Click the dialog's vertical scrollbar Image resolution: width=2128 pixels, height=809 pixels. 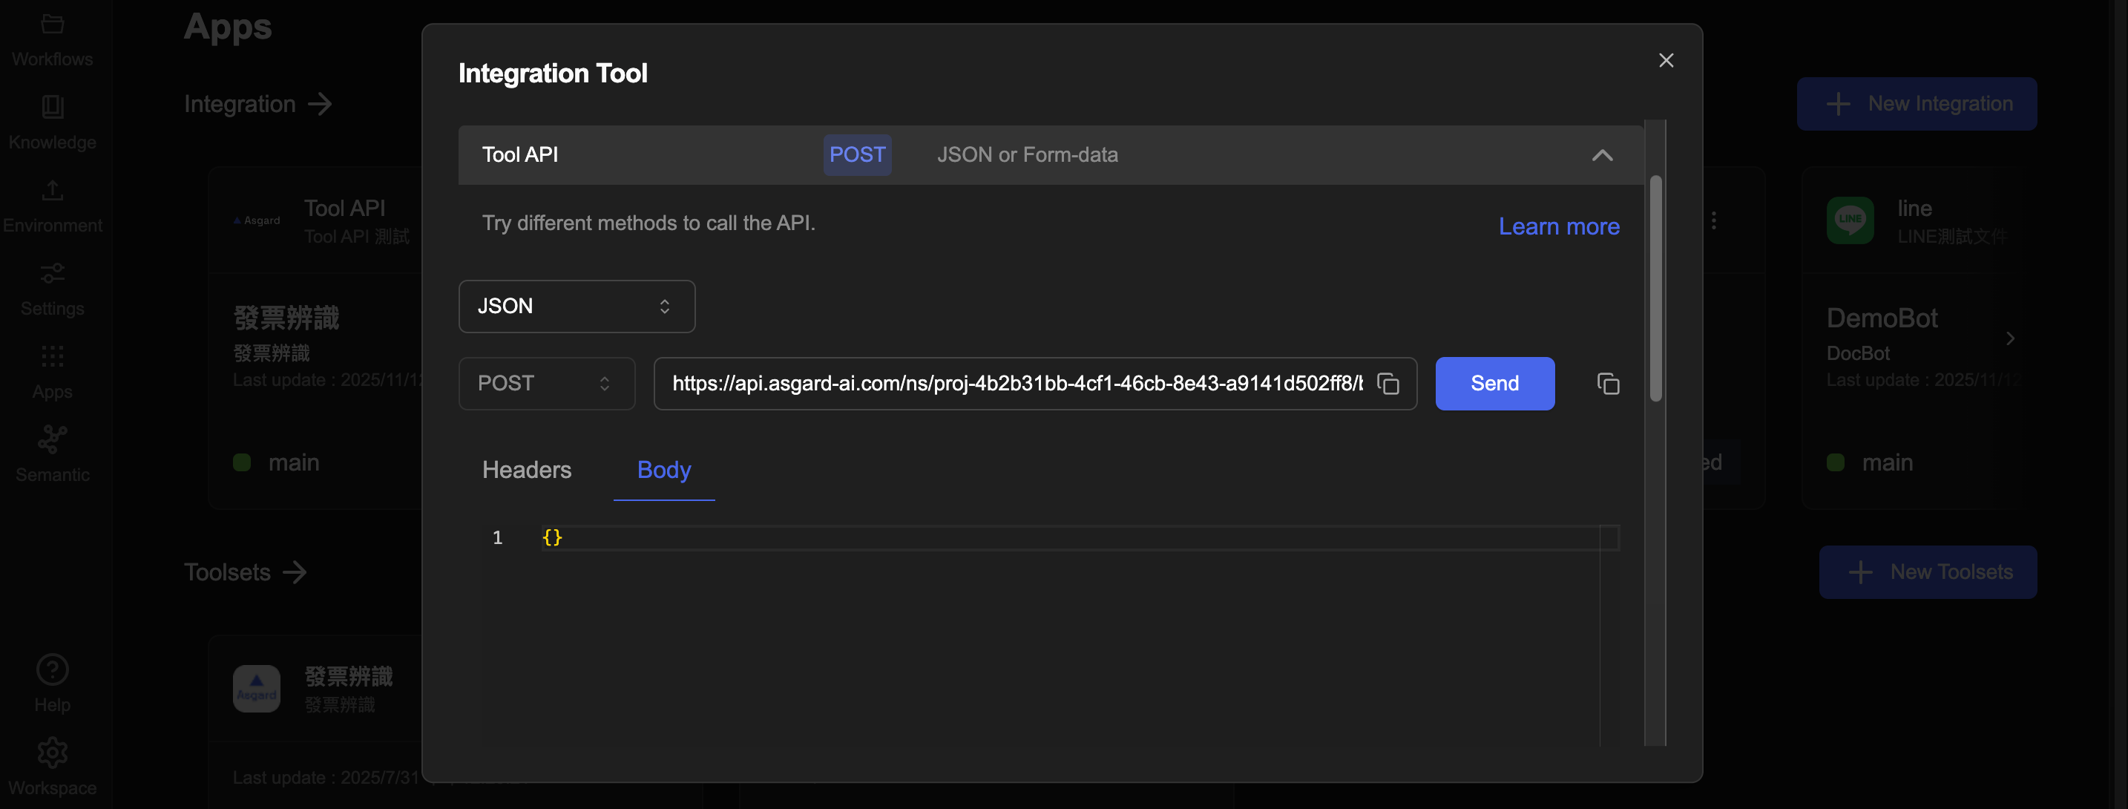[1655, 289]
